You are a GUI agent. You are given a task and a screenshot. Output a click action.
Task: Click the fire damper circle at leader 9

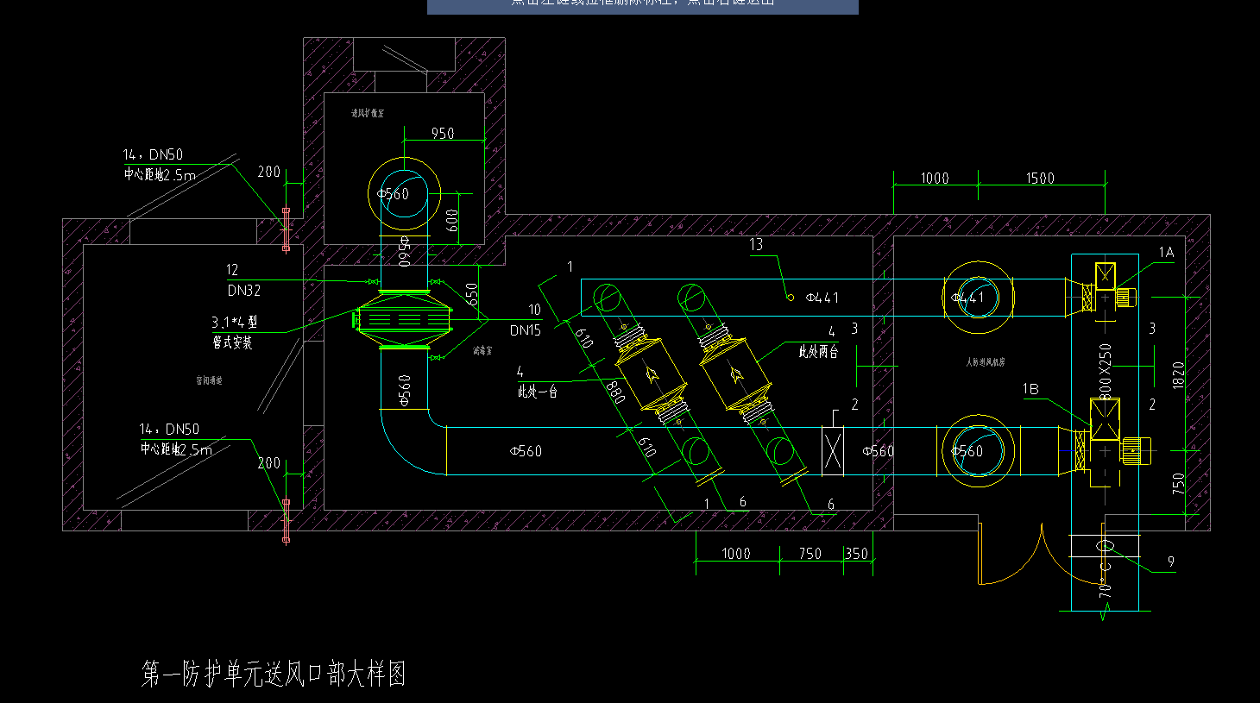[1106, 546]
